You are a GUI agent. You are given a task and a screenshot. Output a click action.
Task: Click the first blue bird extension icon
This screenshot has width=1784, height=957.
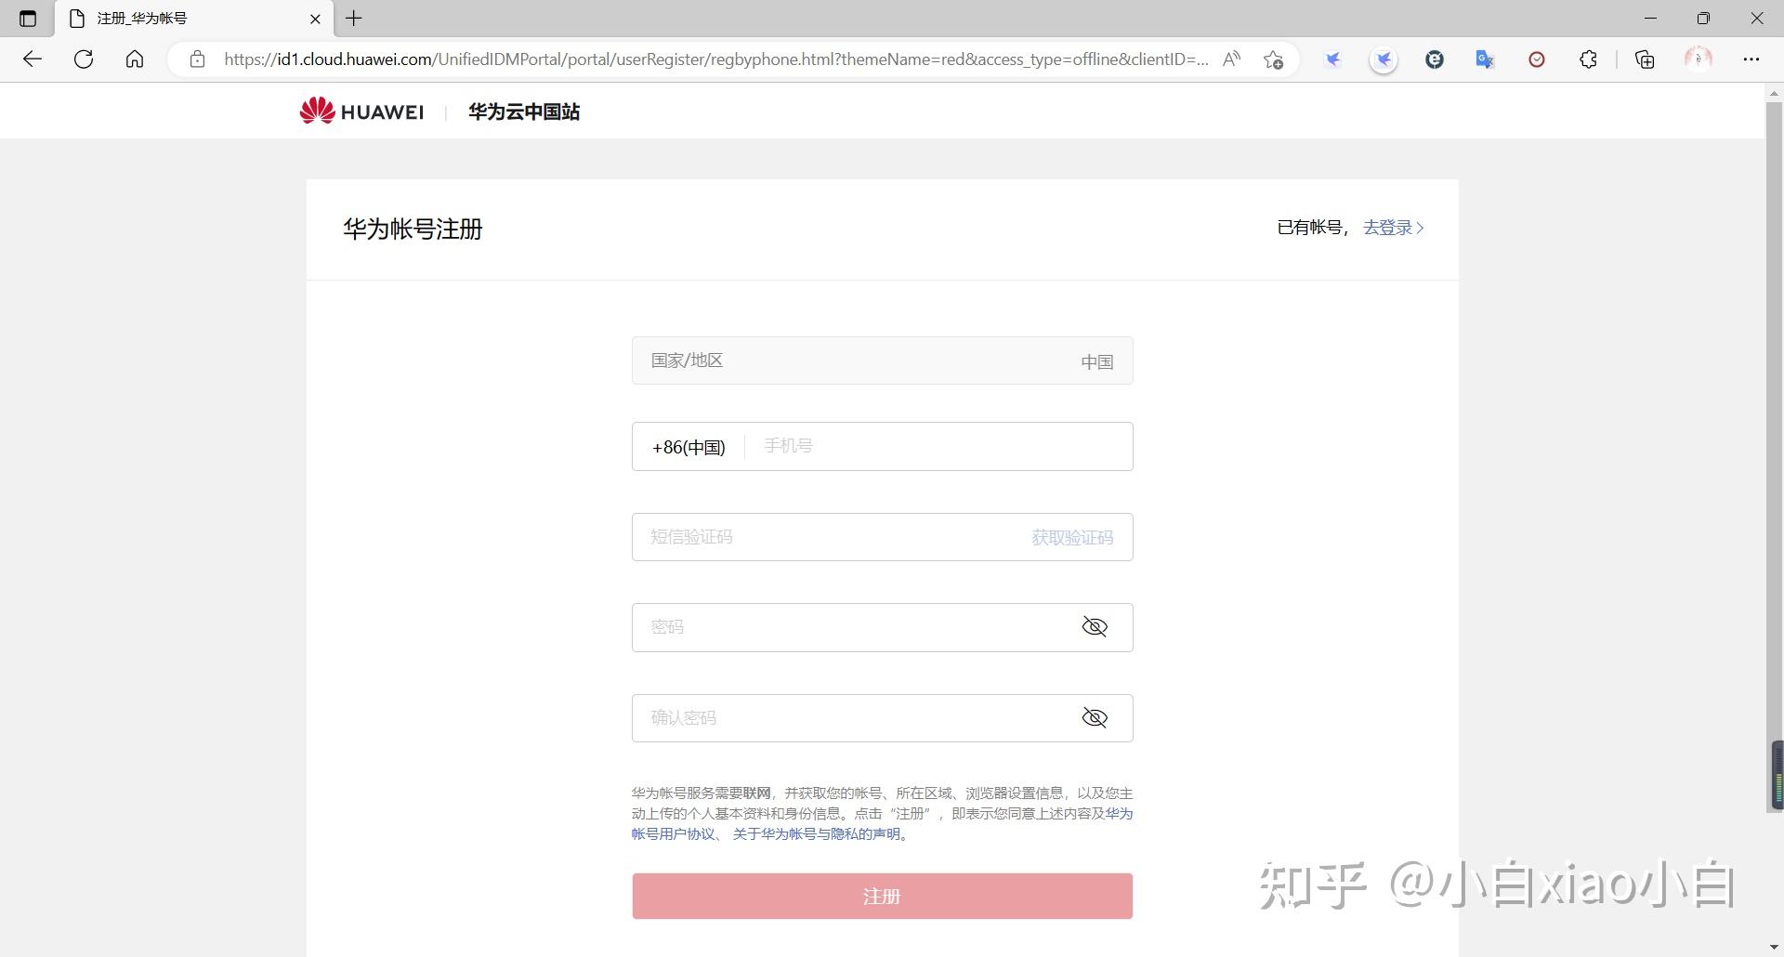[1333, 59]
